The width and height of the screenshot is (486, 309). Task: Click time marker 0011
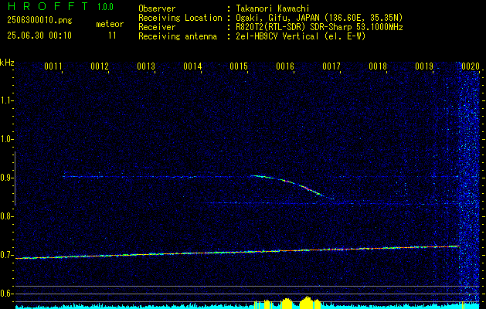(53, 66)
